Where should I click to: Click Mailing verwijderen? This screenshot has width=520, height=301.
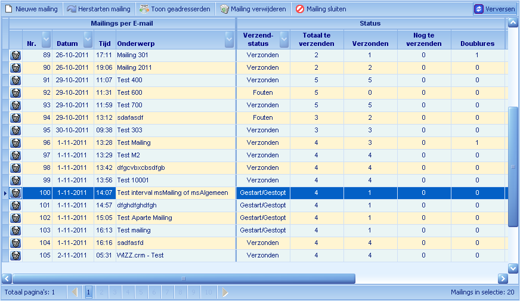(x=253, y=9)
